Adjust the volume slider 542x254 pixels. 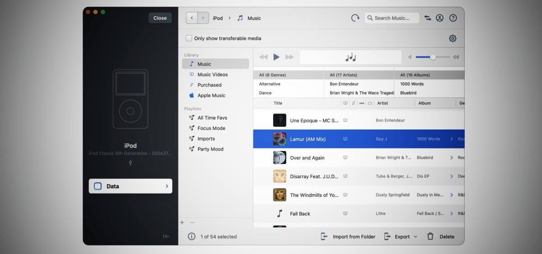(432, 57)
